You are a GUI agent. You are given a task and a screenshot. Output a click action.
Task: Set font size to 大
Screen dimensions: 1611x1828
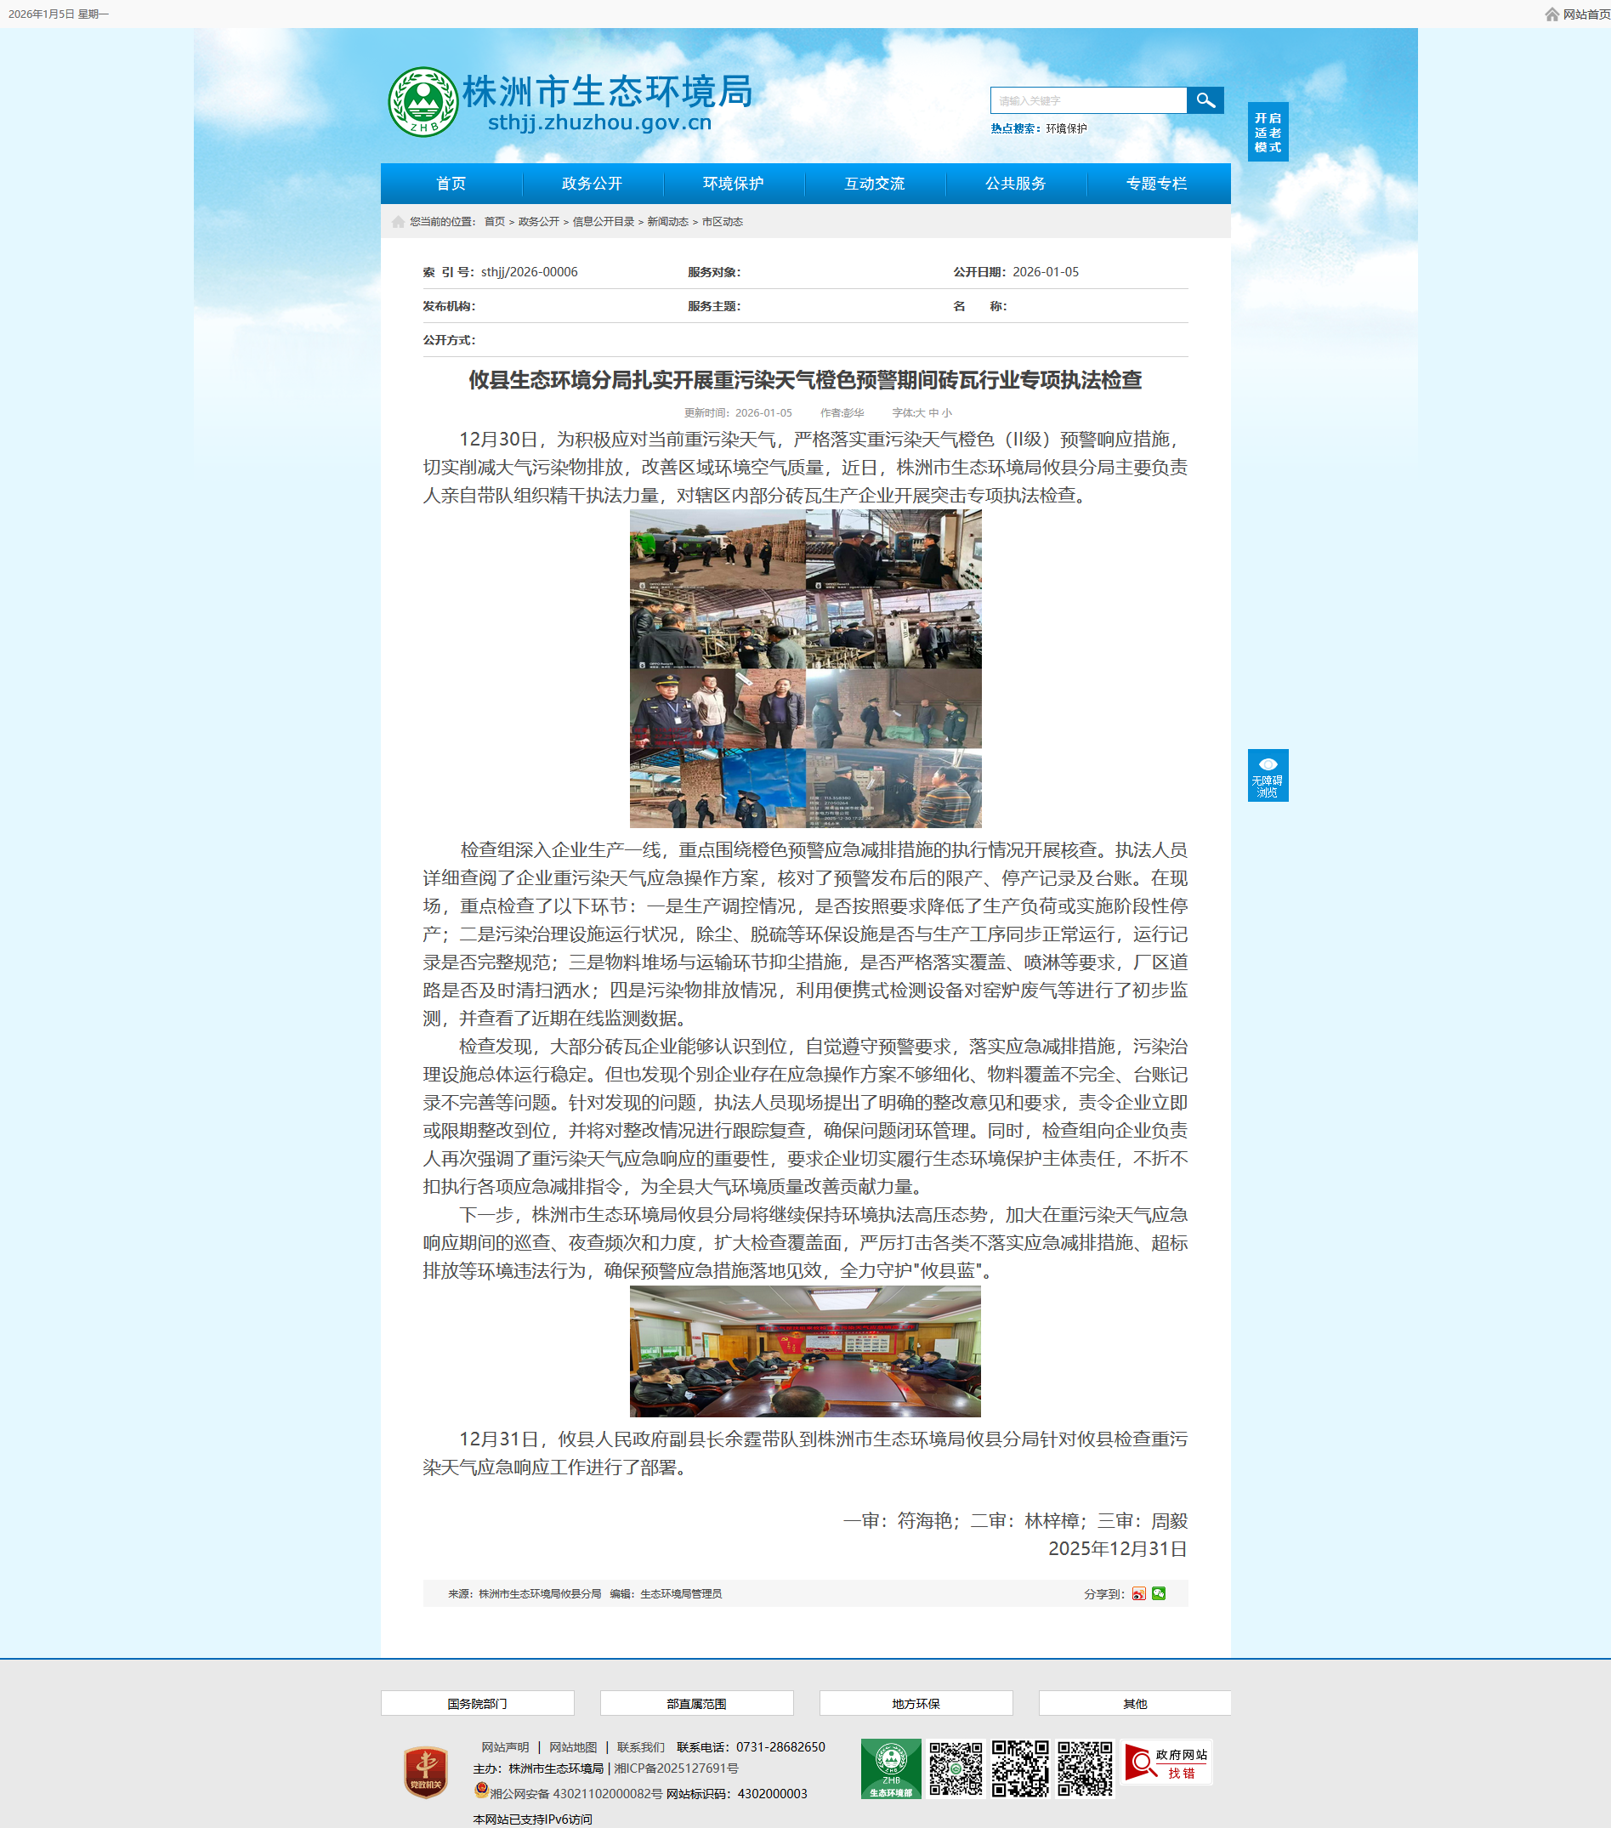pyautogui.click(x=920, y=413)
